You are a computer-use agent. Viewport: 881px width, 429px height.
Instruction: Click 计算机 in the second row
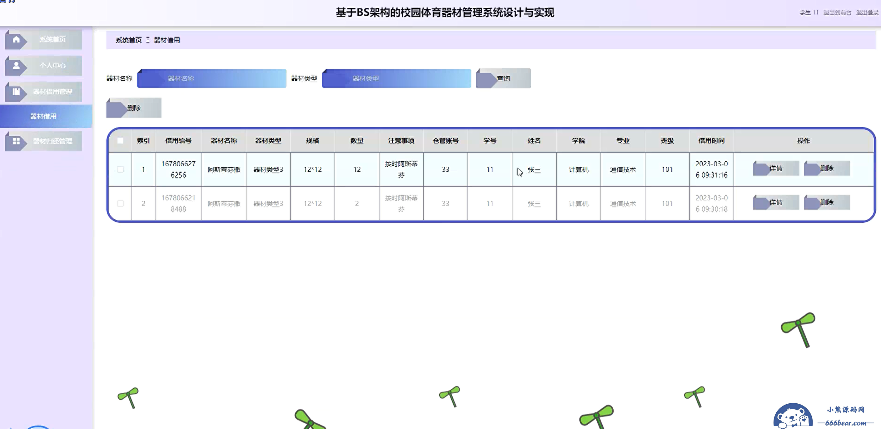[x=579, y=204]
